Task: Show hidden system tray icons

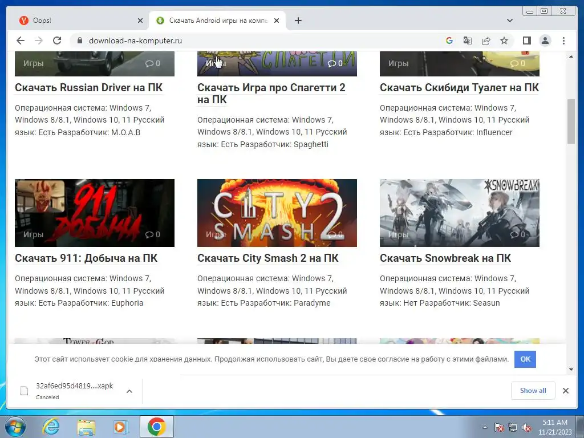Action: click(x=485, y=427)
